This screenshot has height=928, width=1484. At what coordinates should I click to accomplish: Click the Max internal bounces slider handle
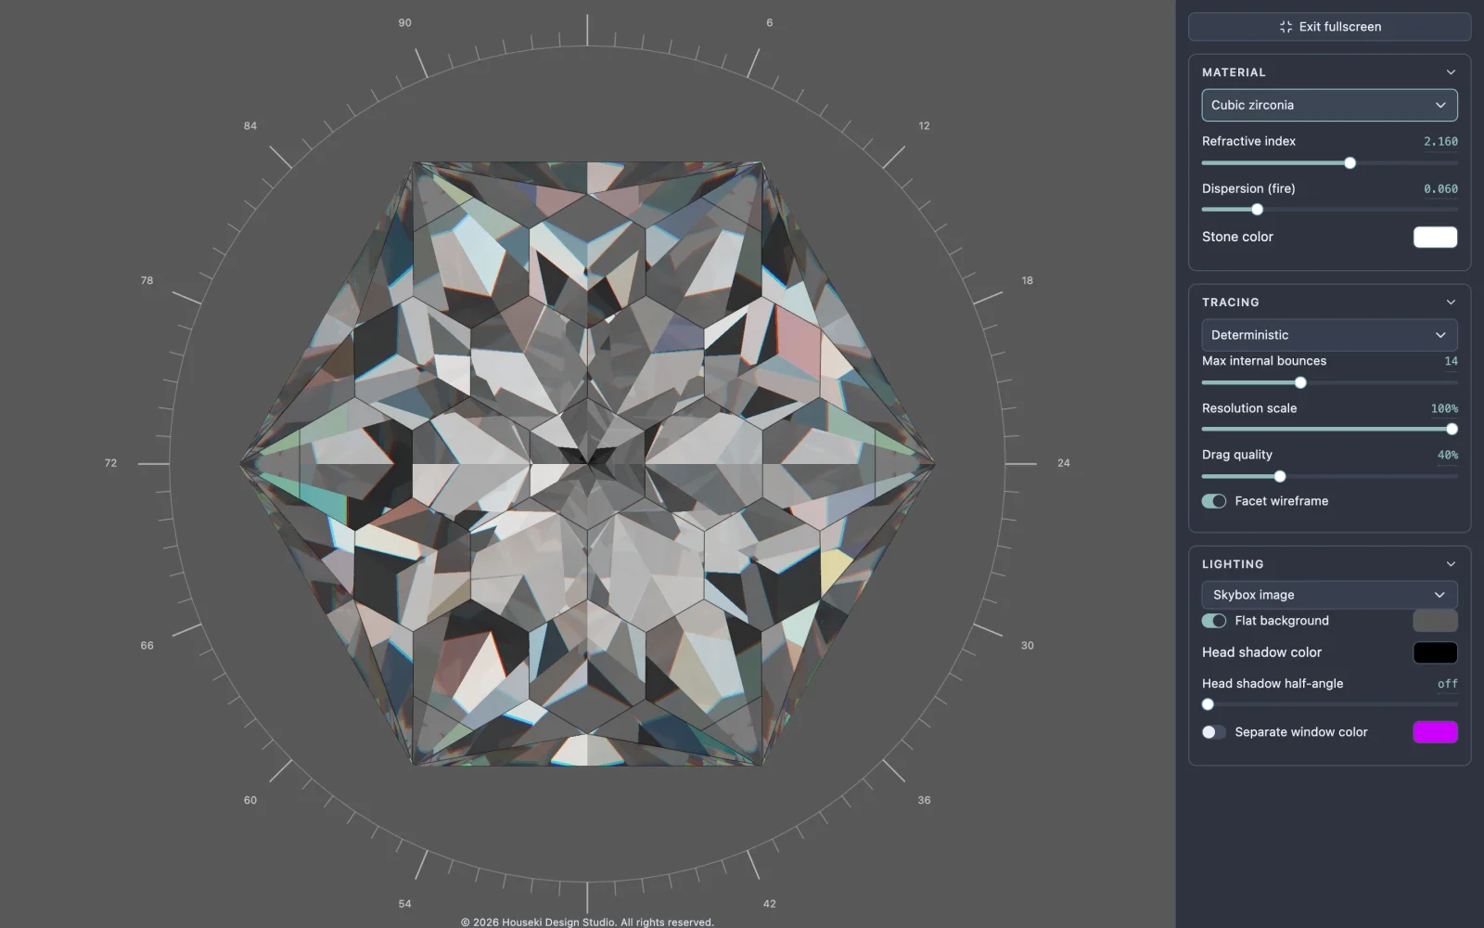tap(1300, 383)
